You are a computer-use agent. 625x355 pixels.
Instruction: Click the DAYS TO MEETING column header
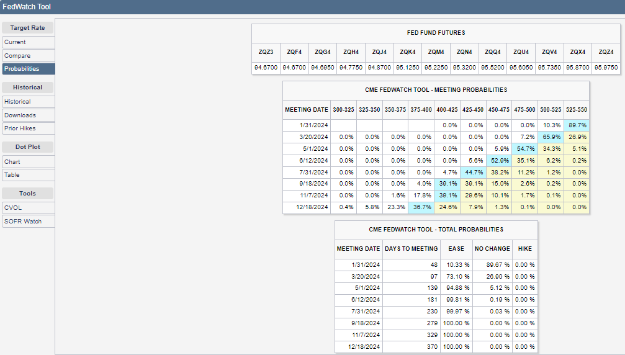411,249
